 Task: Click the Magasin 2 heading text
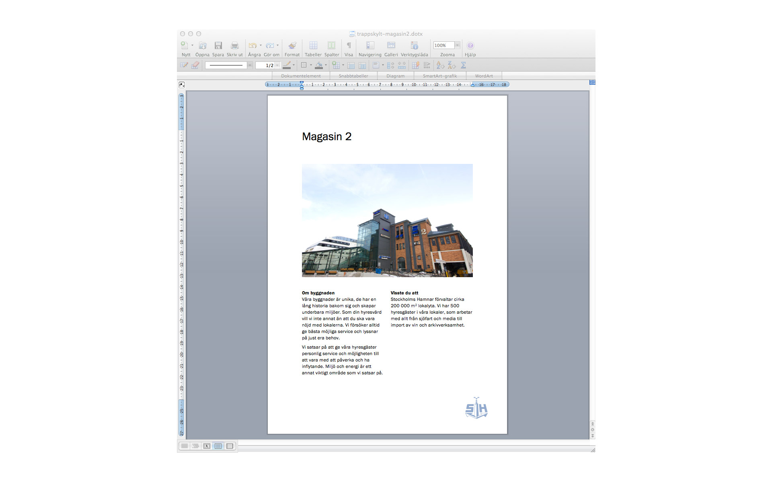pyautogui.click(x=326, y=137)
